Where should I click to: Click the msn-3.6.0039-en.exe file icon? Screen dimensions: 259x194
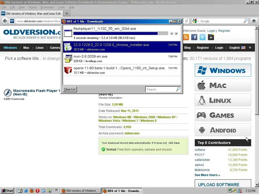pos(68,59)
